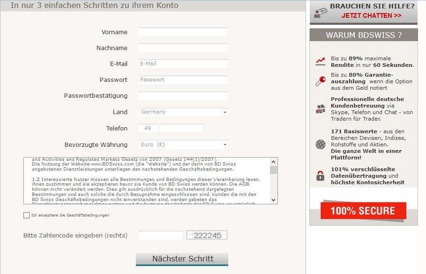
Task: Click the Nächster Schritt button
Action: click(182, 259)
